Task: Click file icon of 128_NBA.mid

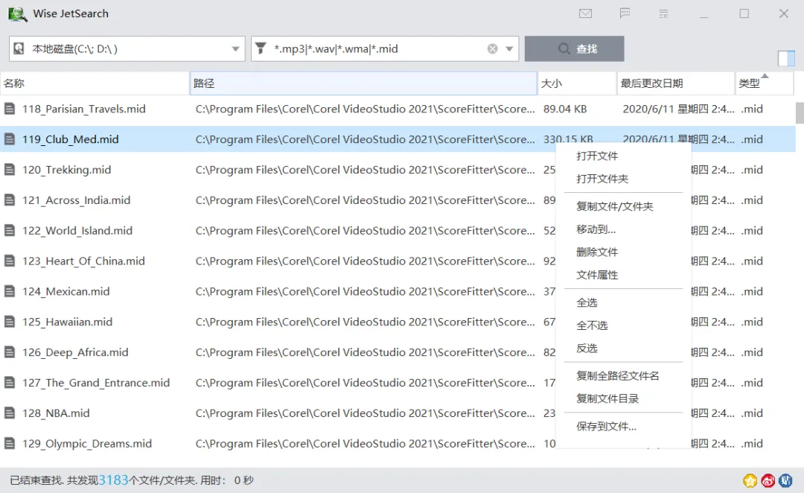Action: click(x=9, y=413)
